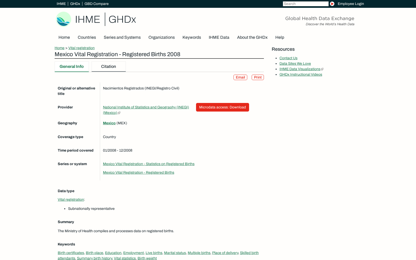Click the page title Mexico Vital Registration

(118, 54)
